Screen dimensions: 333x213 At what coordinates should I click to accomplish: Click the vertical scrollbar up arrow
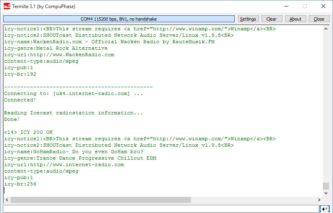tap(326, 29)
